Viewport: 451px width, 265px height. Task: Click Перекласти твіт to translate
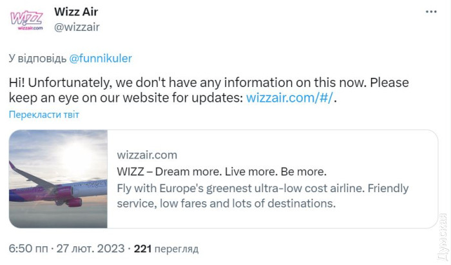pyautogui.click(x=44, y=115)
